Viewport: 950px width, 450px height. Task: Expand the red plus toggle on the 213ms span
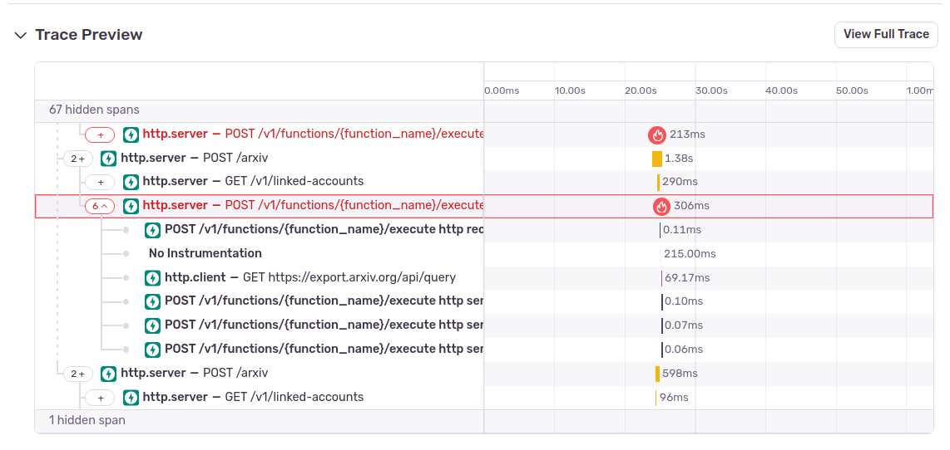(x=100, y=135)
